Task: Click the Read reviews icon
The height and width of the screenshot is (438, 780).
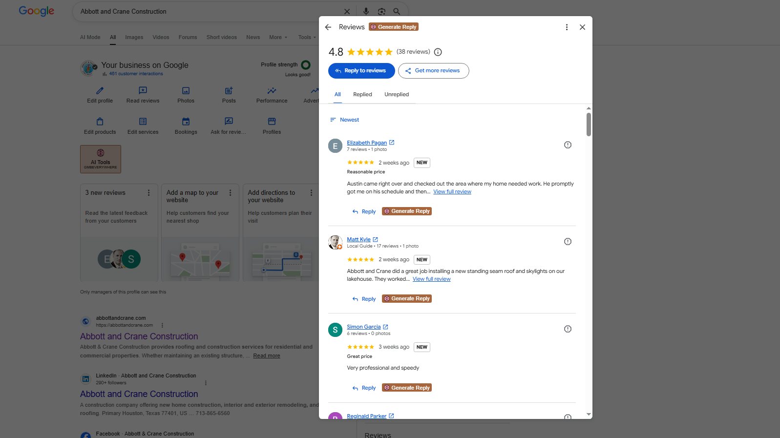Action: click(x=143, y=91)
